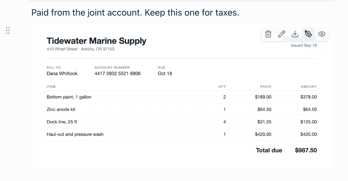Click the Total due label

click(x=269, y=150)
